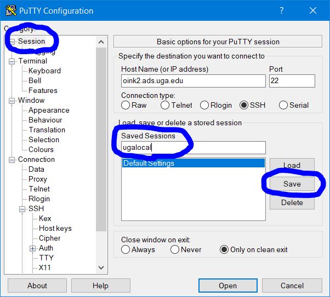The width and height of the screenshot is (330, 297).
Task: Click the Host Name input field
Action: click(x=193, y=81)
